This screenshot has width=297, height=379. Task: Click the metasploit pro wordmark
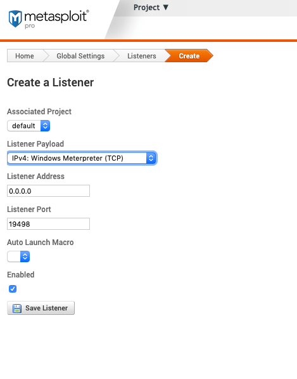click(56, 19)
